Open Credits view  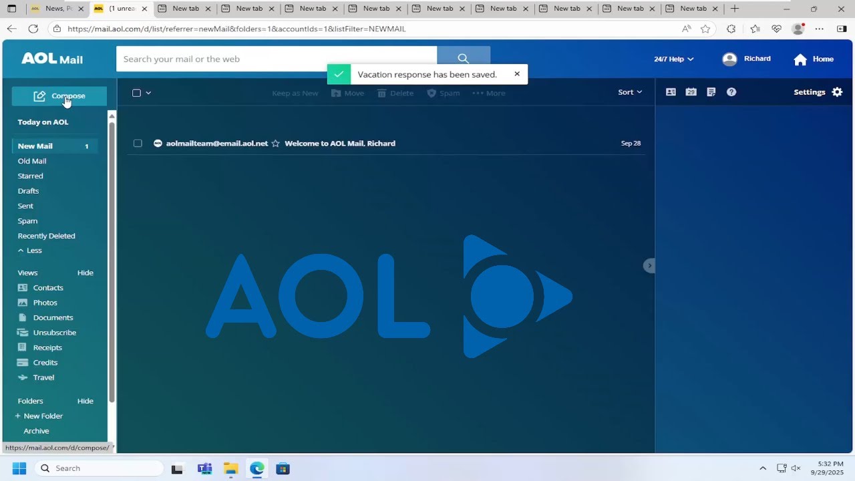pyautogui.click(x=38, y=363)
